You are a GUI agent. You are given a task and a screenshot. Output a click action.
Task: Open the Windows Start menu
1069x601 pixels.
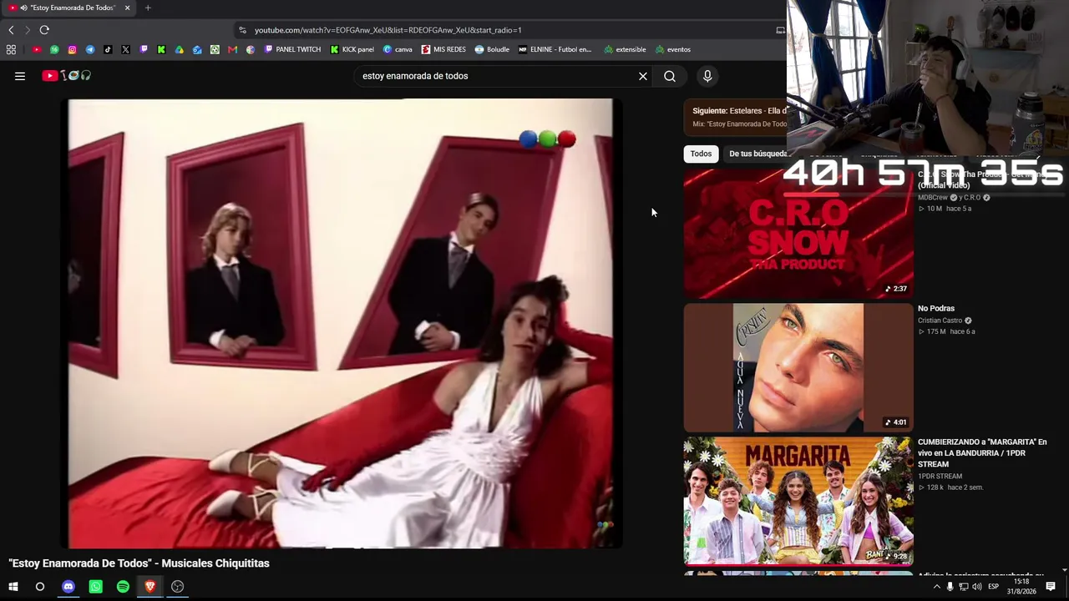13,587
